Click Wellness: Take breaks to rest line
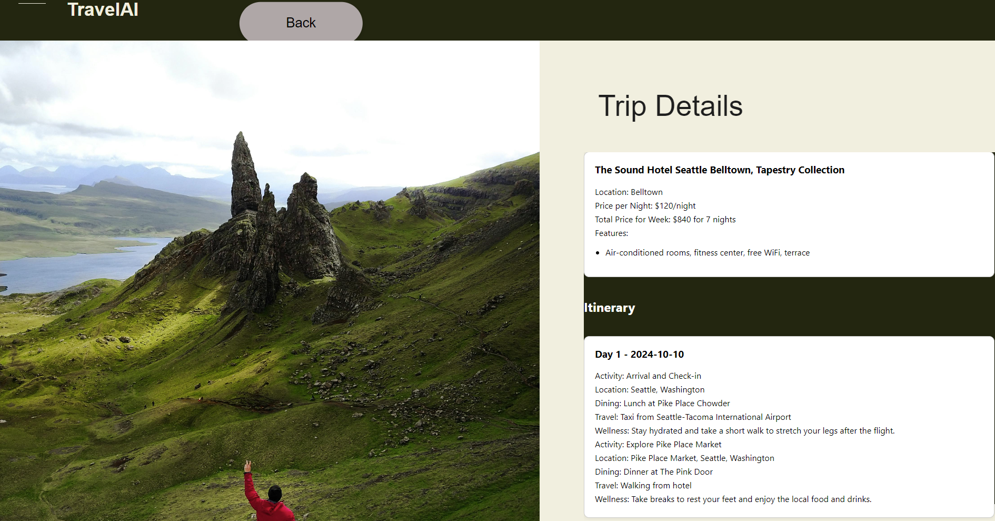This screenshot has width=995, height=521. pyautogui.click(x=733, y=499)
